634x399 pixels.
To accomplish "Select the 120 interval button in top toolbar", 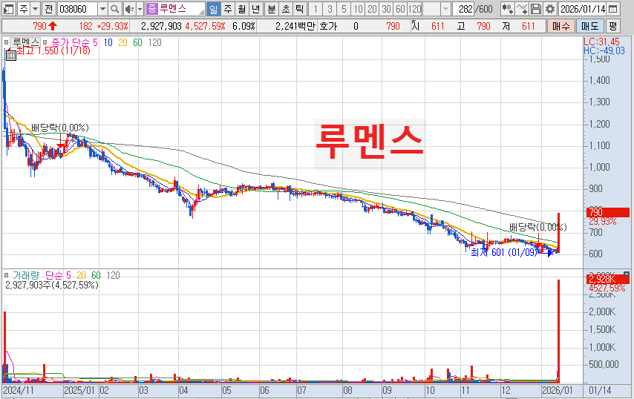I will point(415,8).
